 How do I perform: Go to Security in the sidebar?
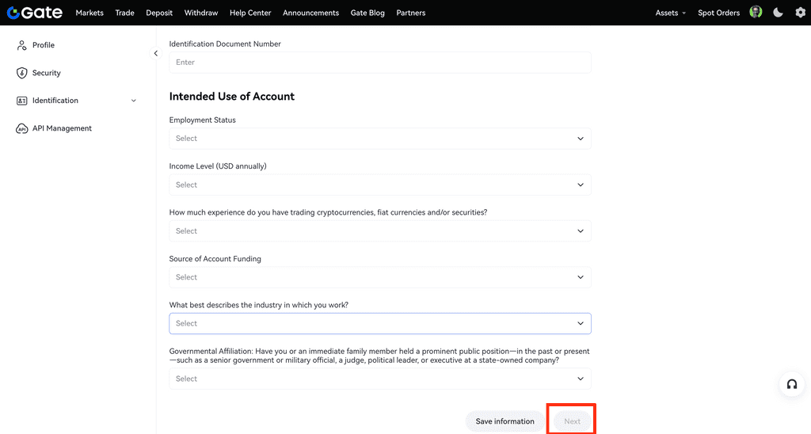coord(46,73)
